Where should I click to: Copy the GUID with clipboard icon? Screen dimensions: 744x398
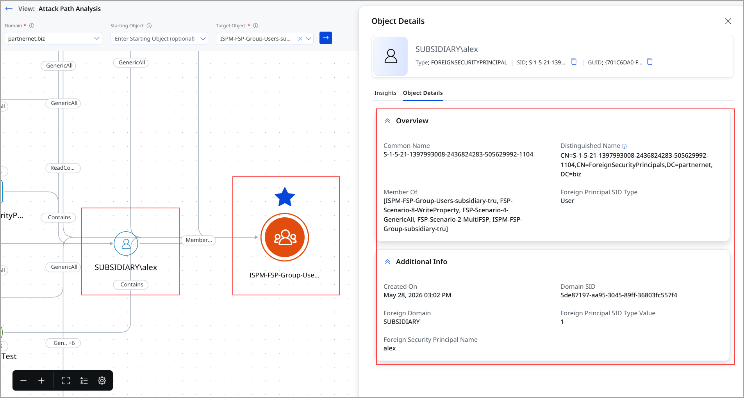point(650,62)
